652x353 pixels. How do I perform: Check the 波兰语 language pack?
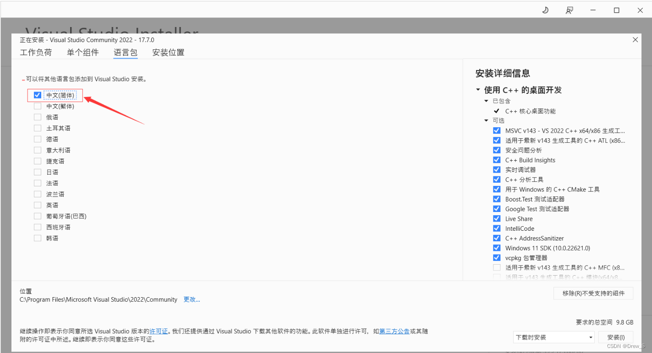point(38,194)
